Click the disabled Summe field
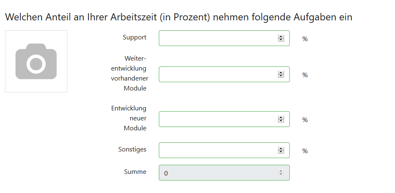The height and width of the screenshot is (193, 395). click(224, 173)
